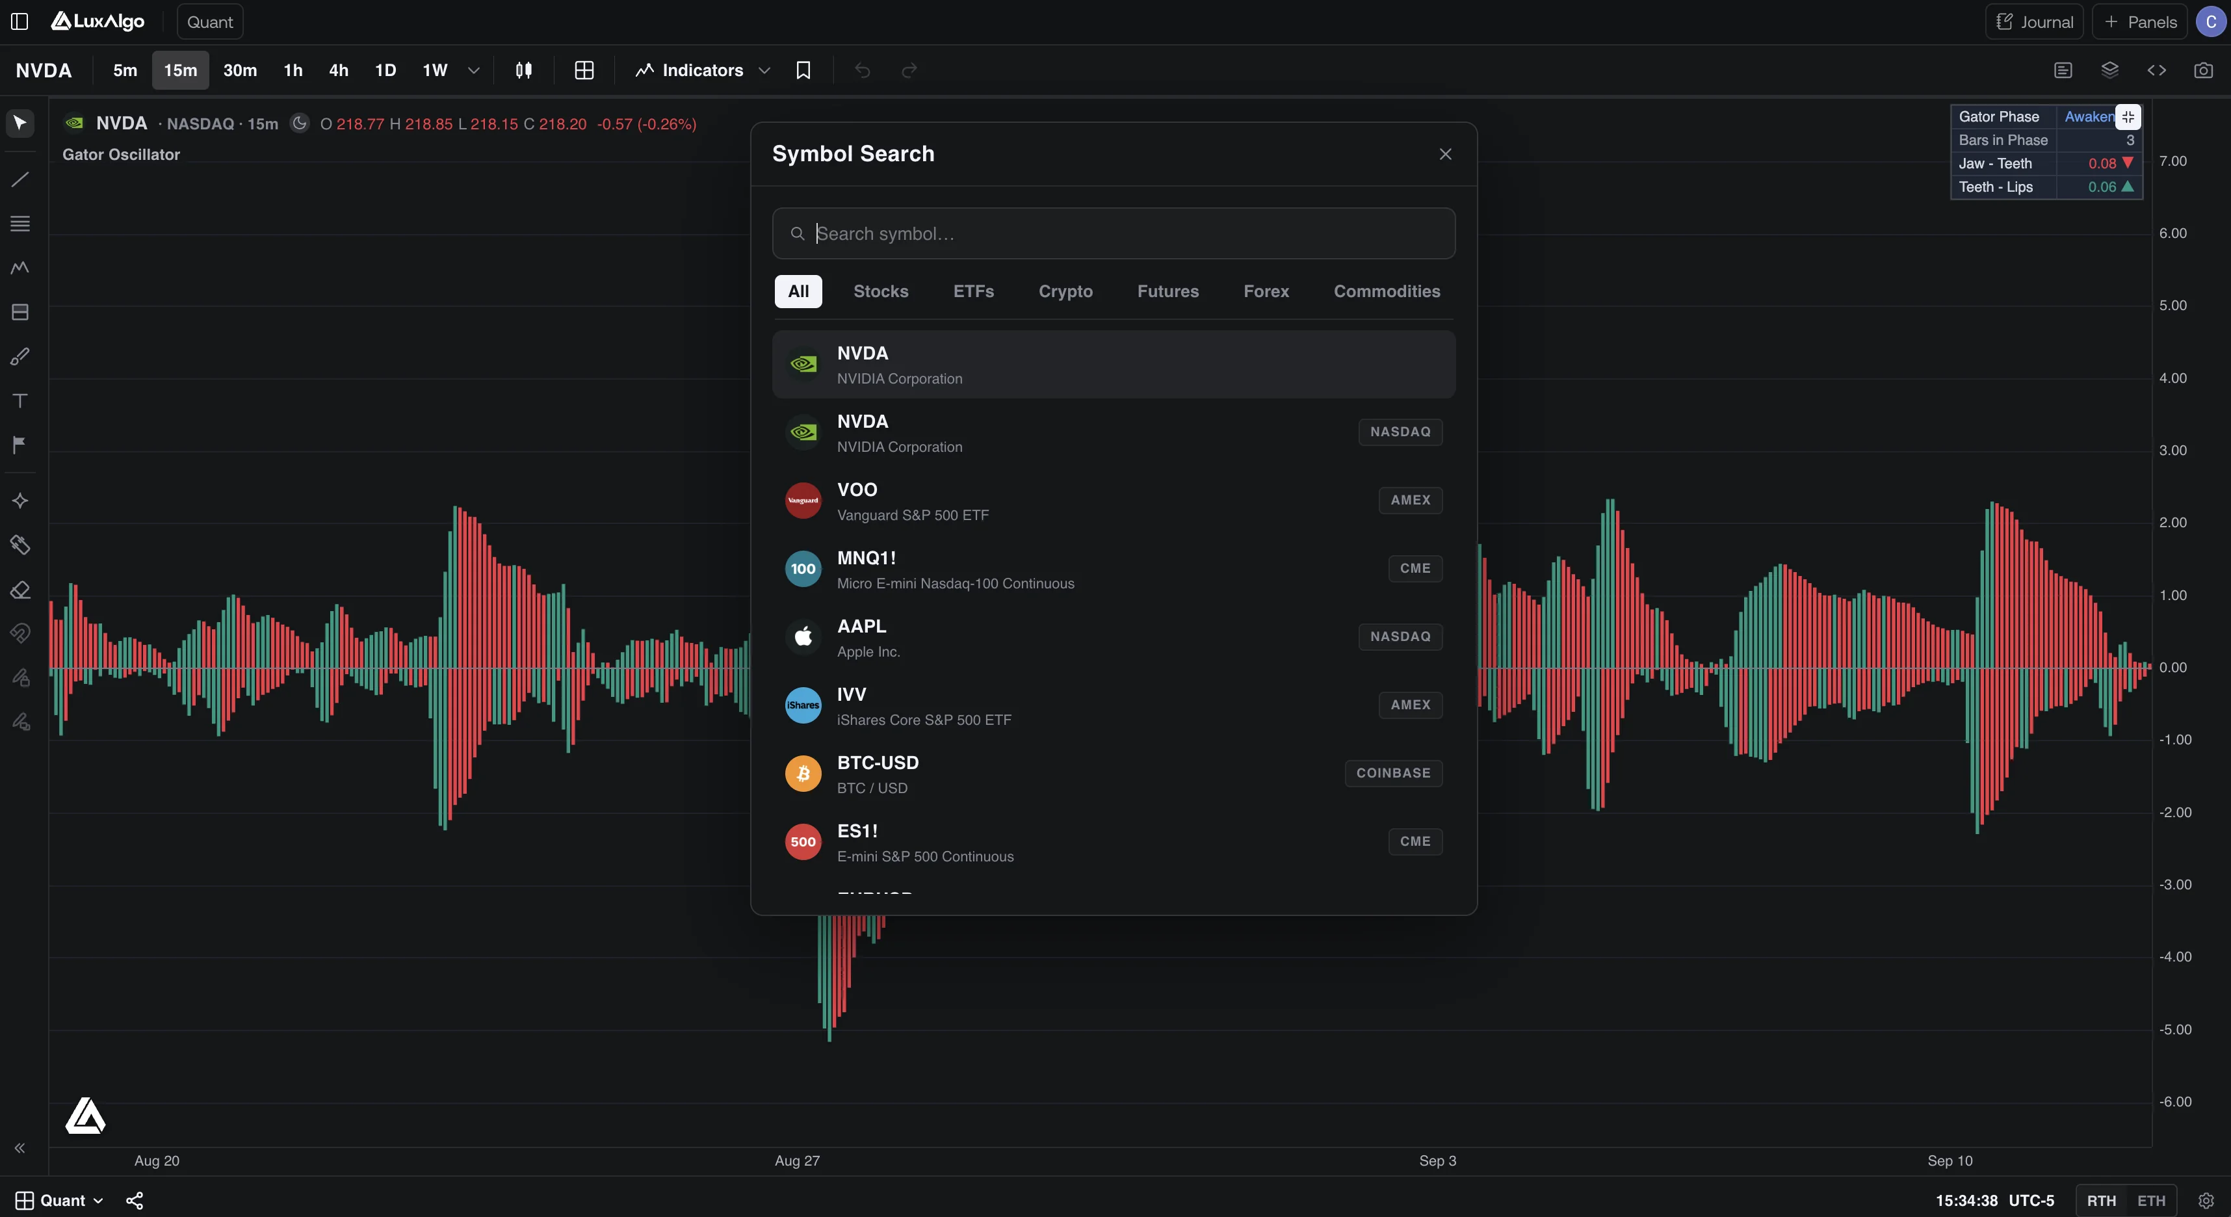
Task: Collapse the left toolbar double chevron
Action: coord(19,1149)
